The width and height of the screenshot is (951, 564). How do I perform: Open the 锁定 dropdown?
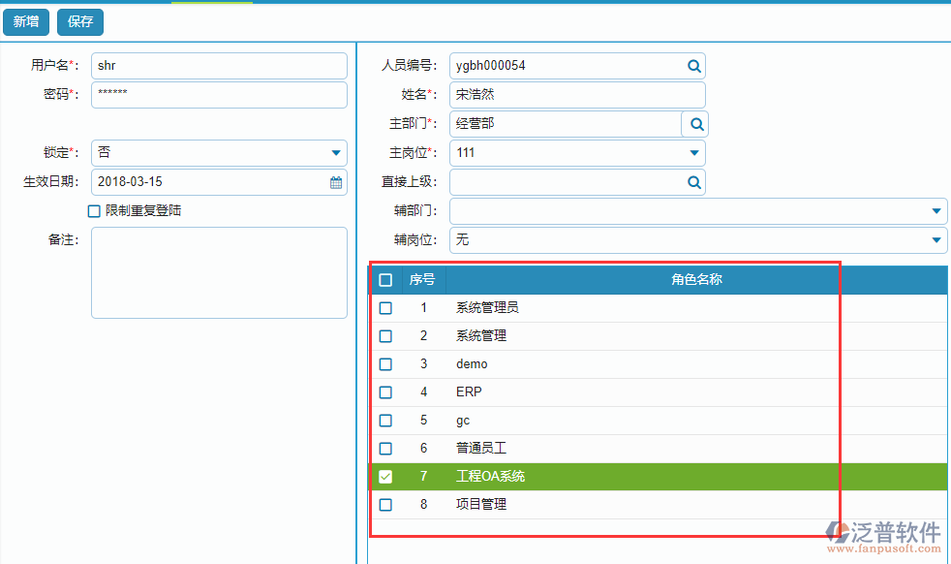336,153
